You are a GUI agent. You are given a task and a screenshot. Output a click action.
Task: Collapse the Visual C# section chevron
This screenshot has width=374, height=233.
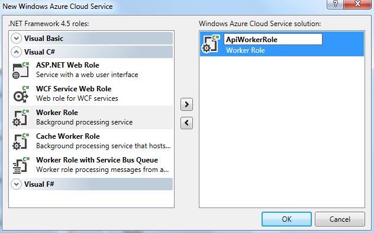click(x=16, y=52)
